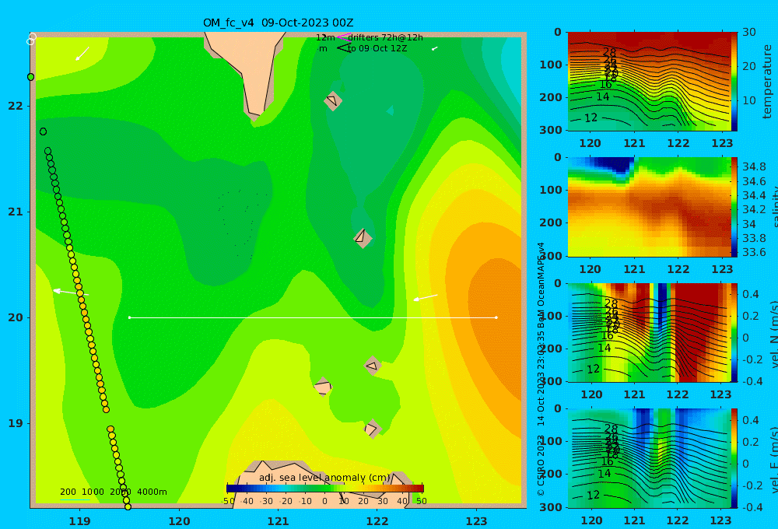This screenshot has height=529, width=778.
Task: Click the right endpoint of the white transect line
Action: tap(496, 317)
